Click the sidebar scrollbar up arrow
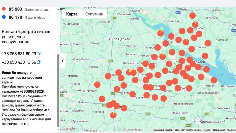 (58, 9)
